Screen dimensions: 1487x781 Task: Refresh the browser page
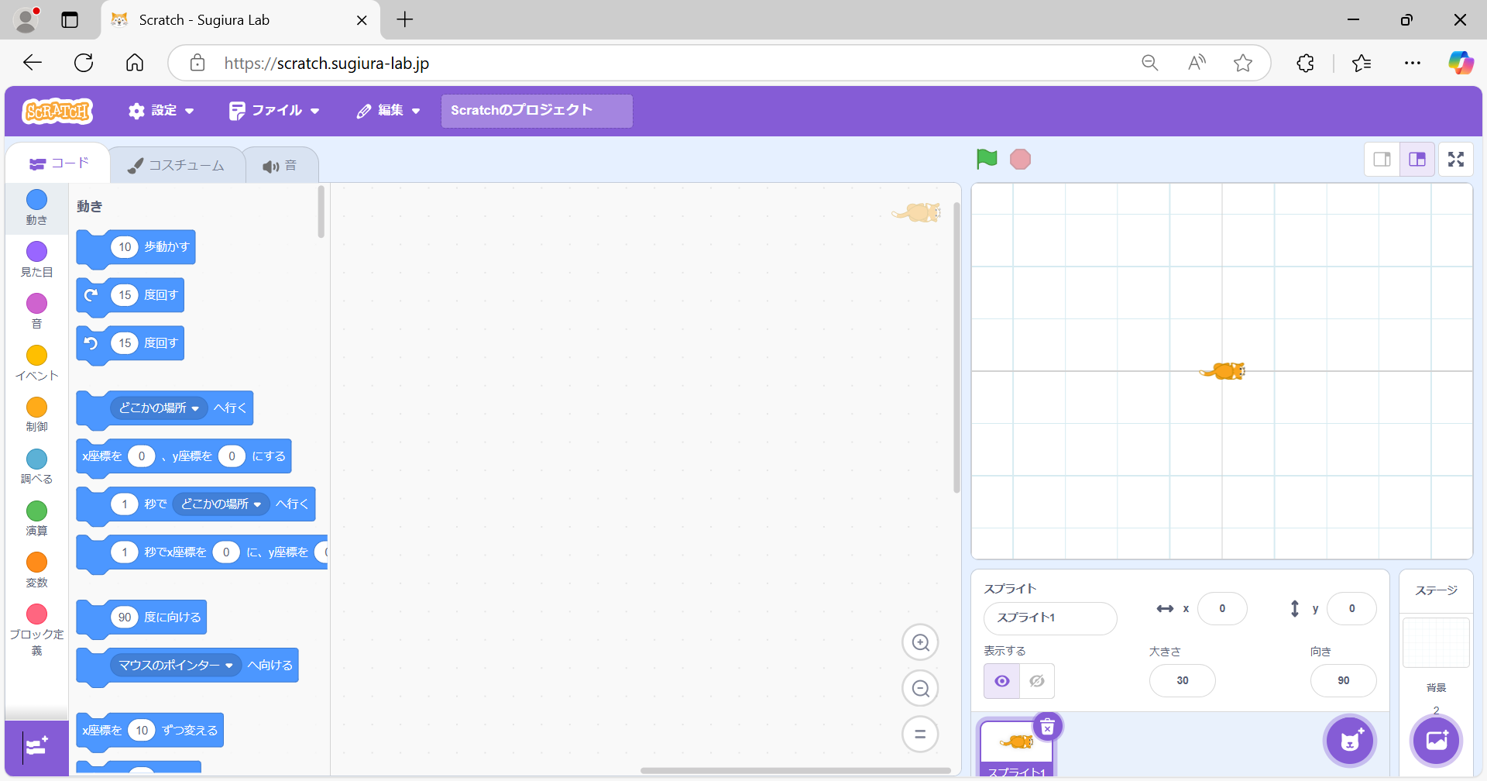click(x=84, y=63)
